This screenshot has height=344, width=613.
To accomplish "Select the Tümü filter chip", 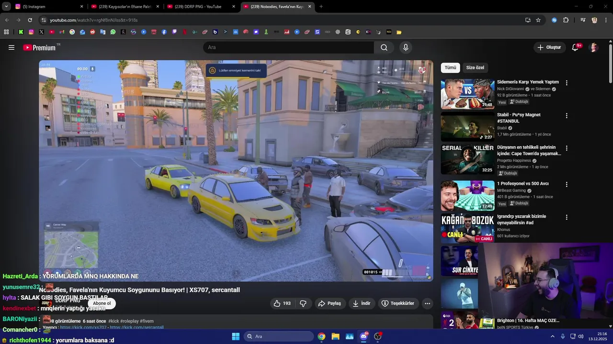I will (450, 68).
